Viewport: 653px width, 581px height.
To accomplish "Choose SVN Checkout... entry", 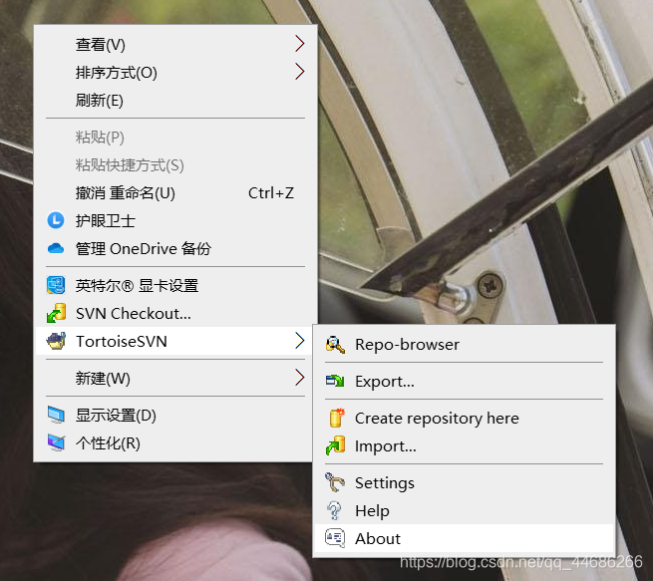I will [175, 313].
